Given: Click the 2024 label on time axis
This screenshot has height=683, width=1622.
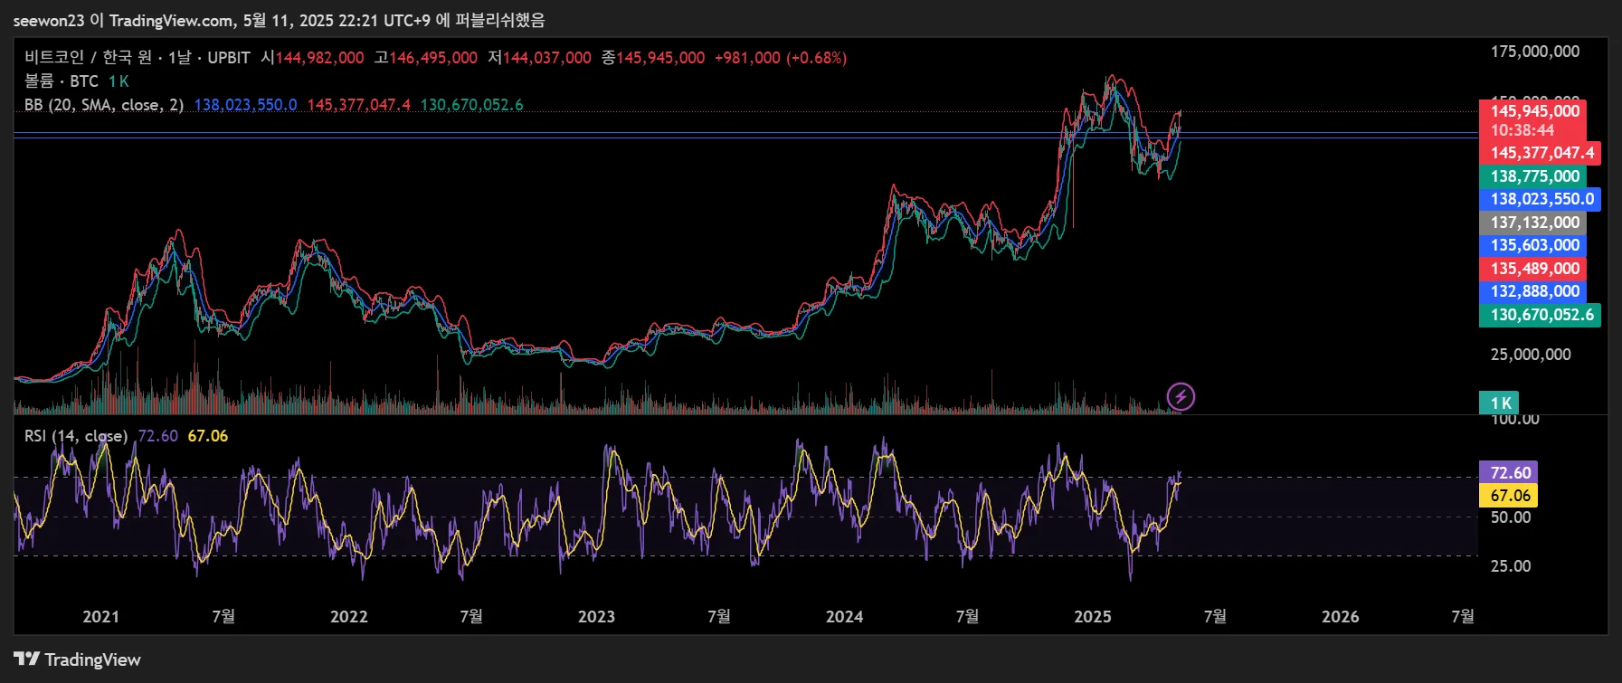Looking at the screenshot, I should (x=844, y=617).
